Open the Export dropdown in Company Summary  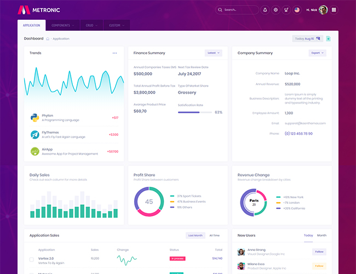pos(318,53)
